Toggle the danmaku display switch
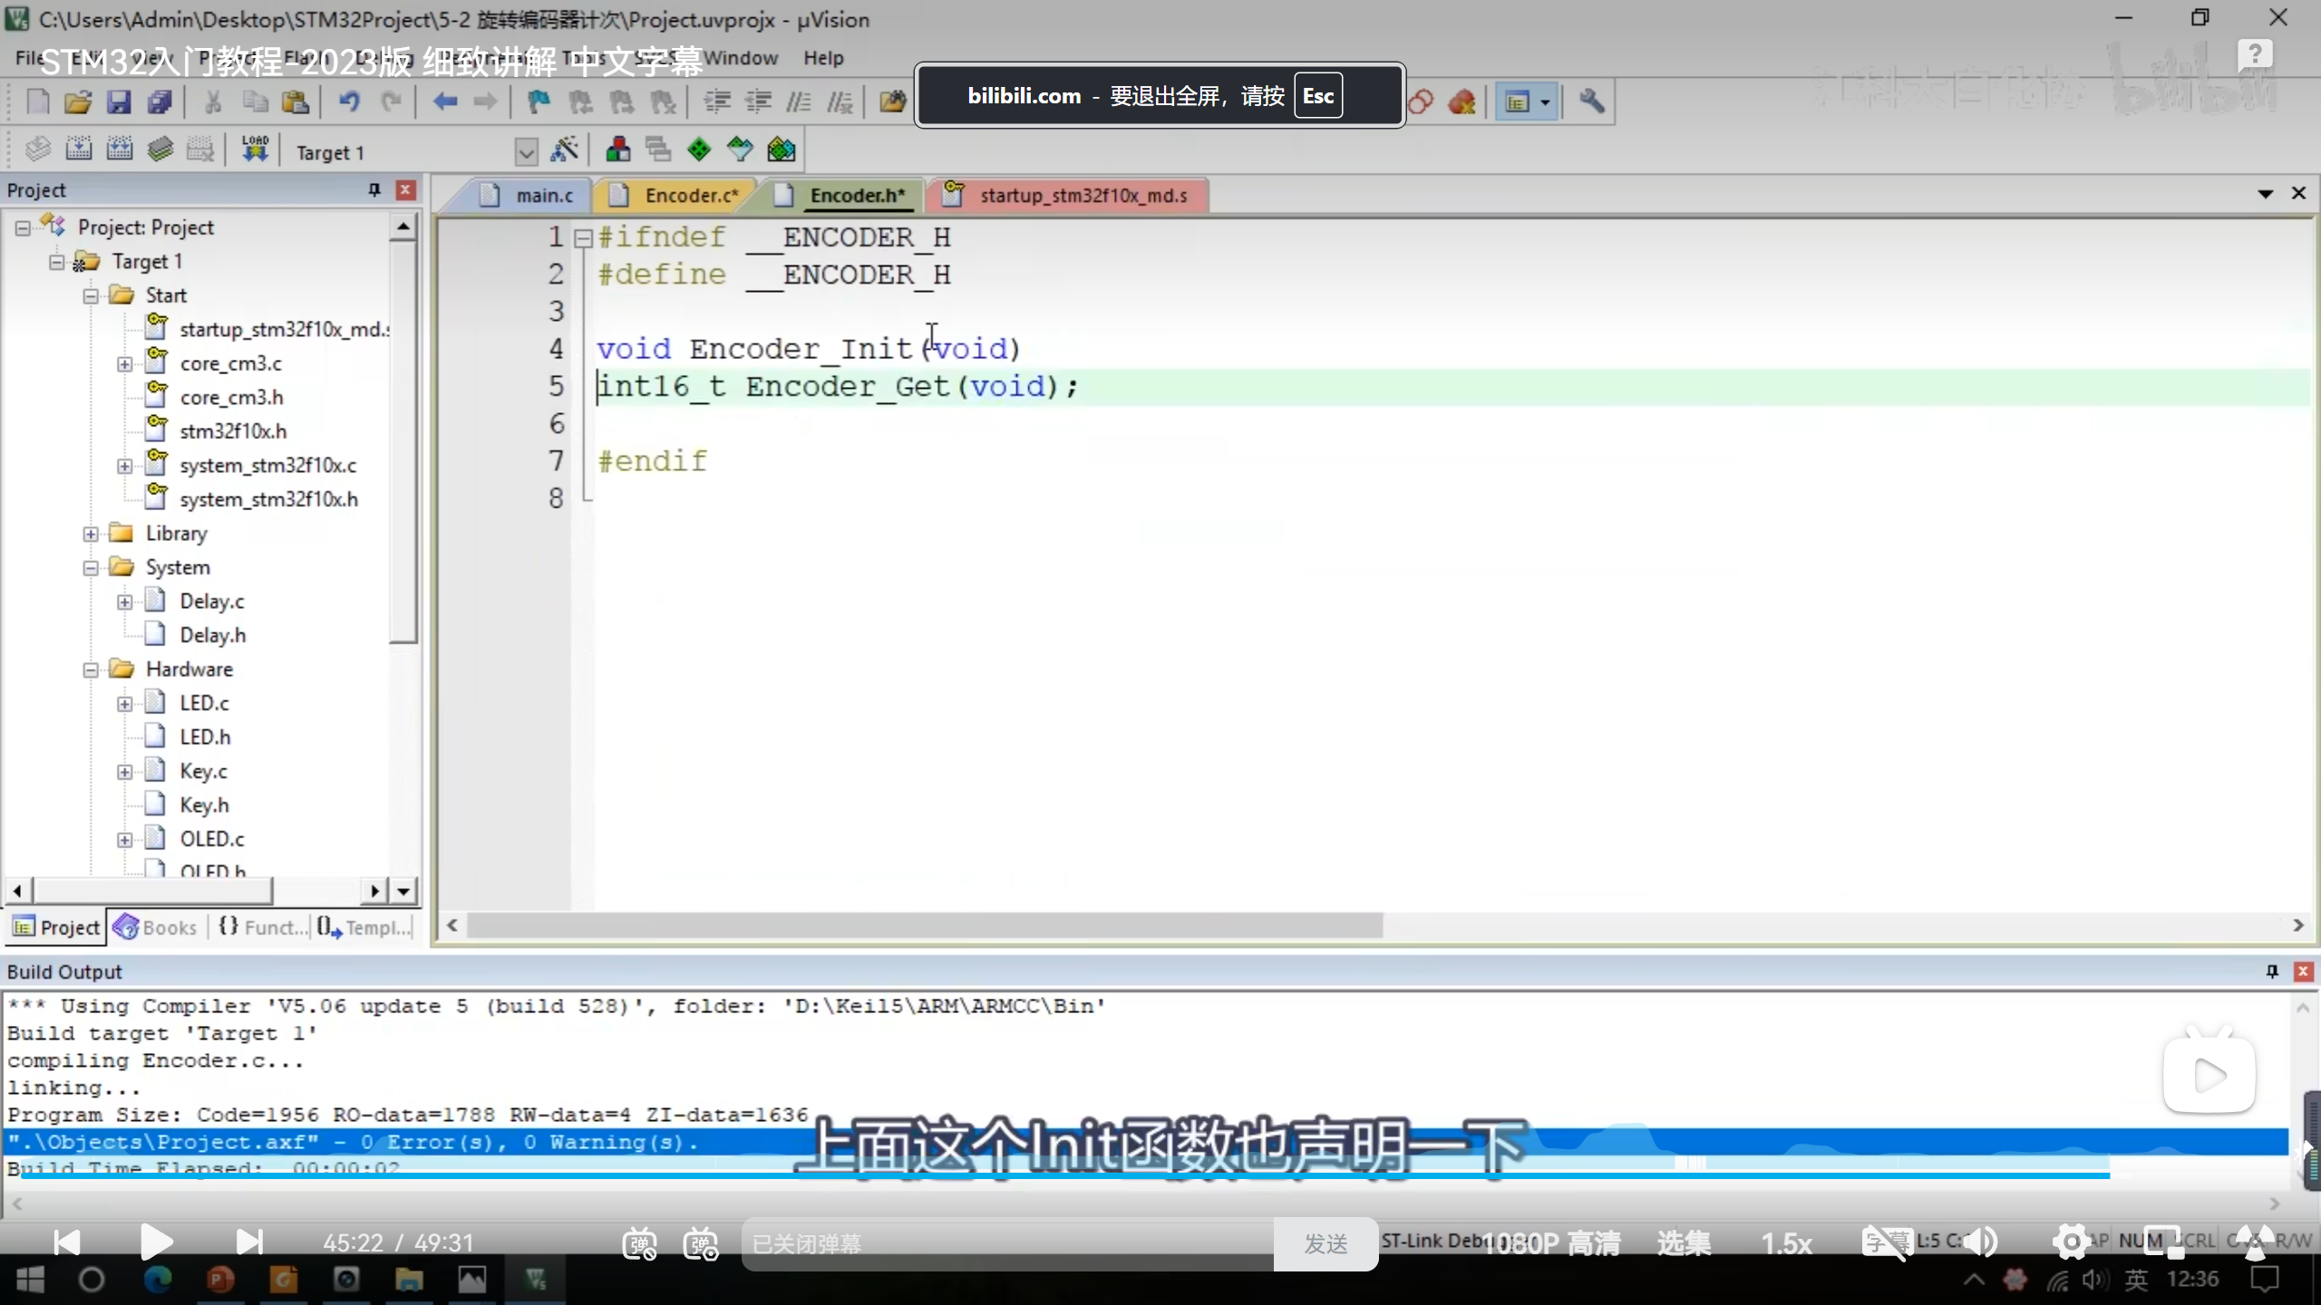Image resolution: width=2321 pixels, height=1305 pixels. click(x=639, y=1243)
